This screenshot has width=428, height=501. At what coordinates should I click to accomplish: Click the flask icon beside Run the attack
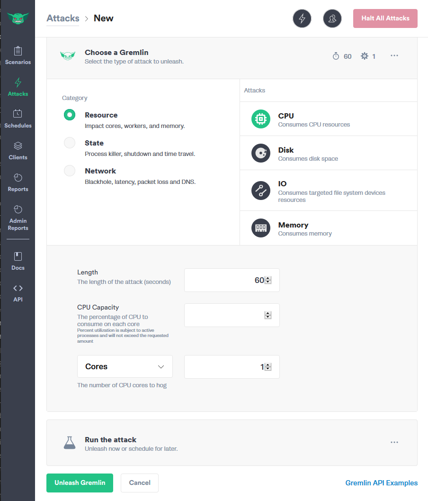click(70, 443)
